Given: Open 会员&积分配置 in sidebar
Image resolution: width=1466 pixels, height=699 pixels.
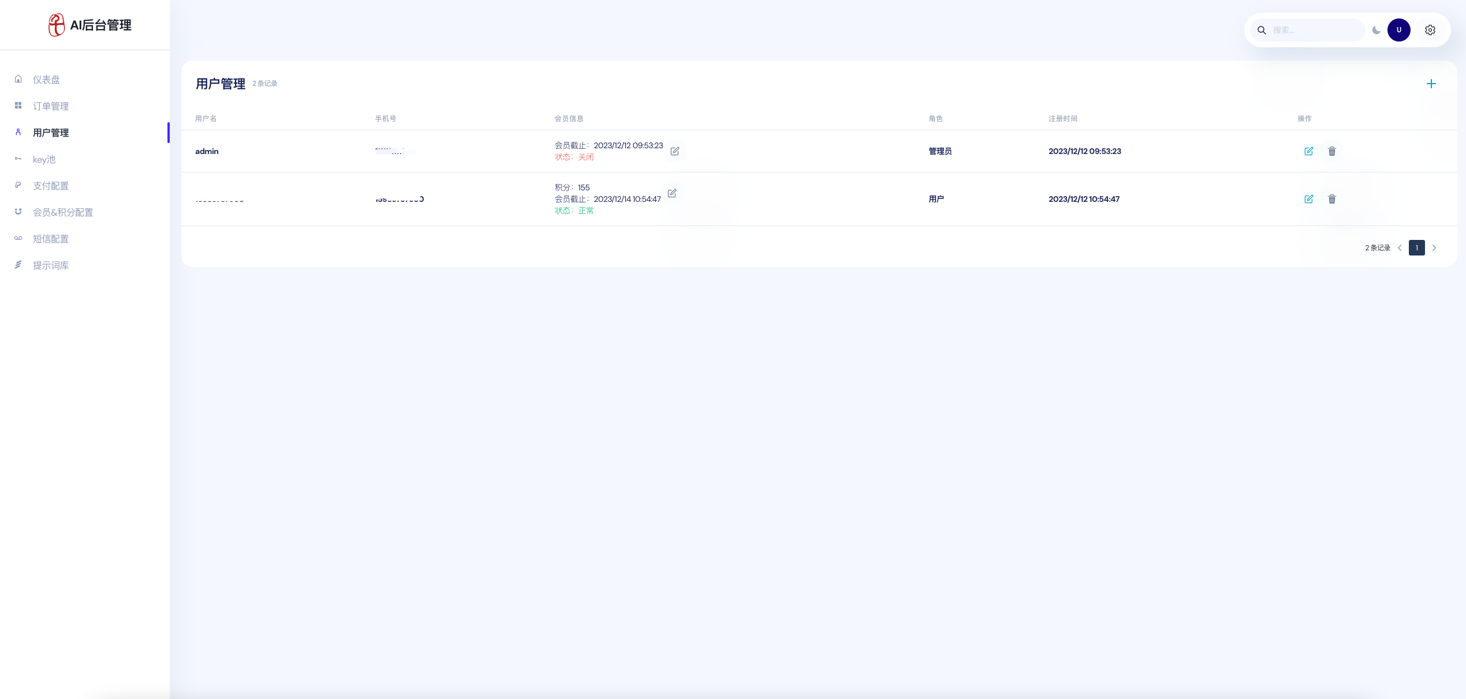Looking at the screenshot, I should pyautogui.click(x=62, y=212).
